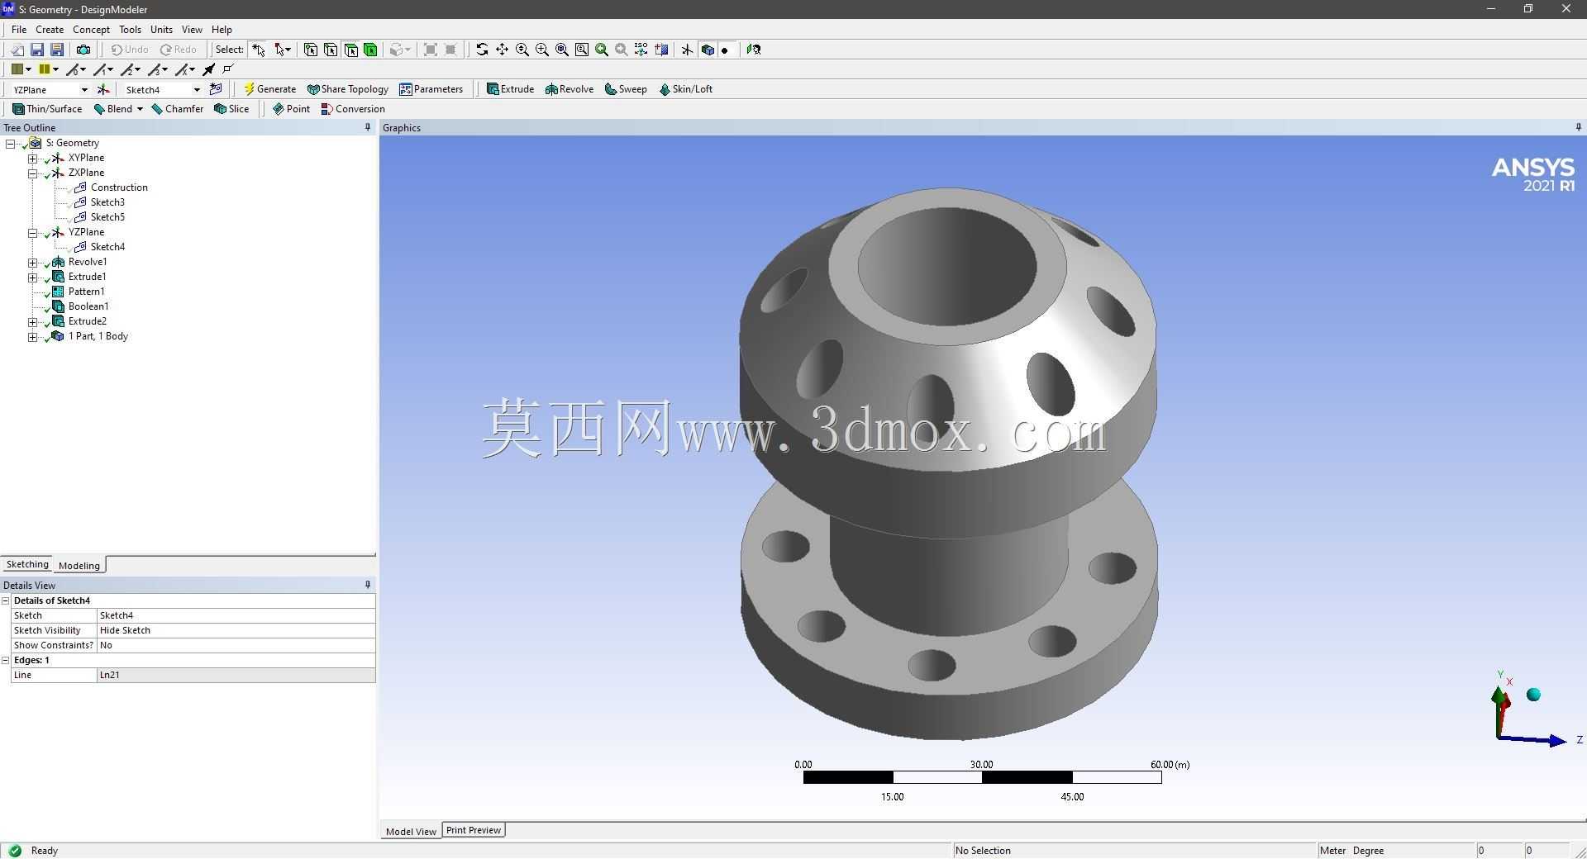Toggle the edge selection filter

point(331,50)
